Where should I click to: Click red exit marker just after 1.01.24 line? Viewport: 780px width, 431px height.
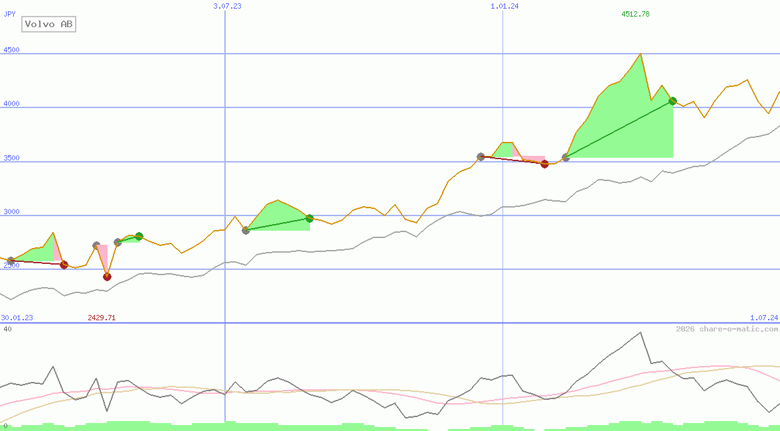click(544, 164)
